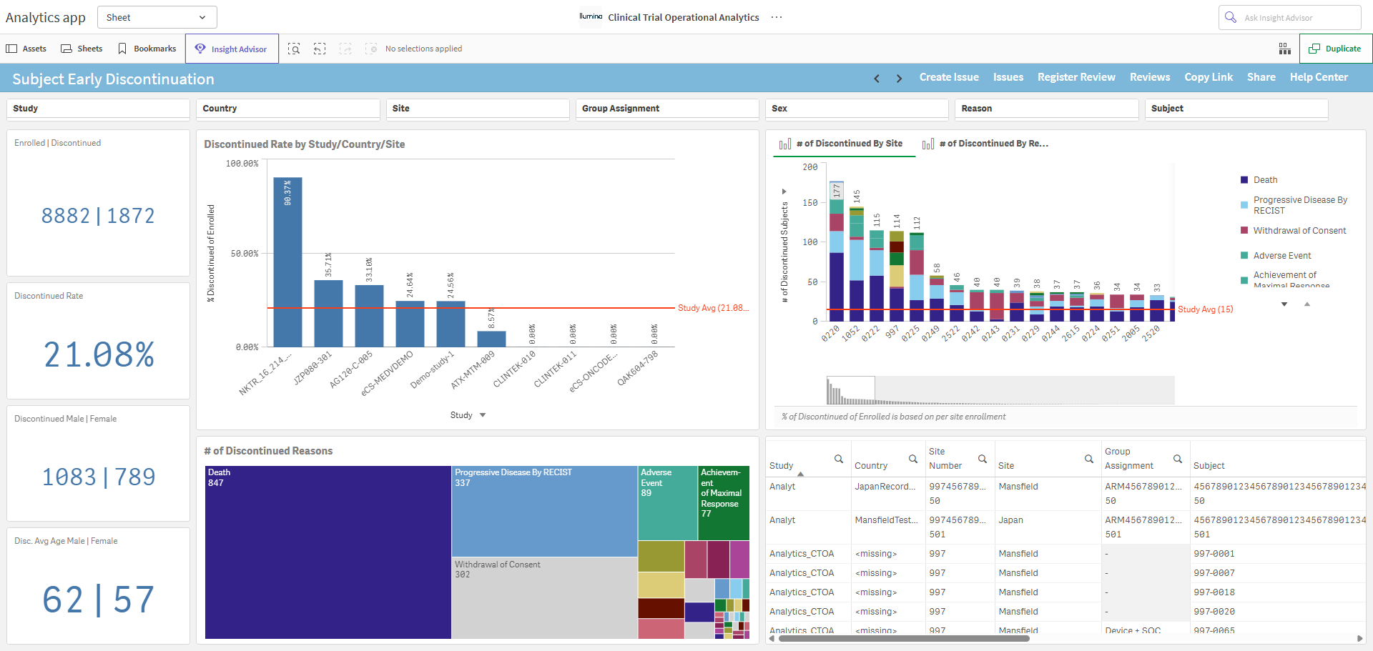
Task: Select the Death block in the treemap
Action: click(x=328, y=552)
